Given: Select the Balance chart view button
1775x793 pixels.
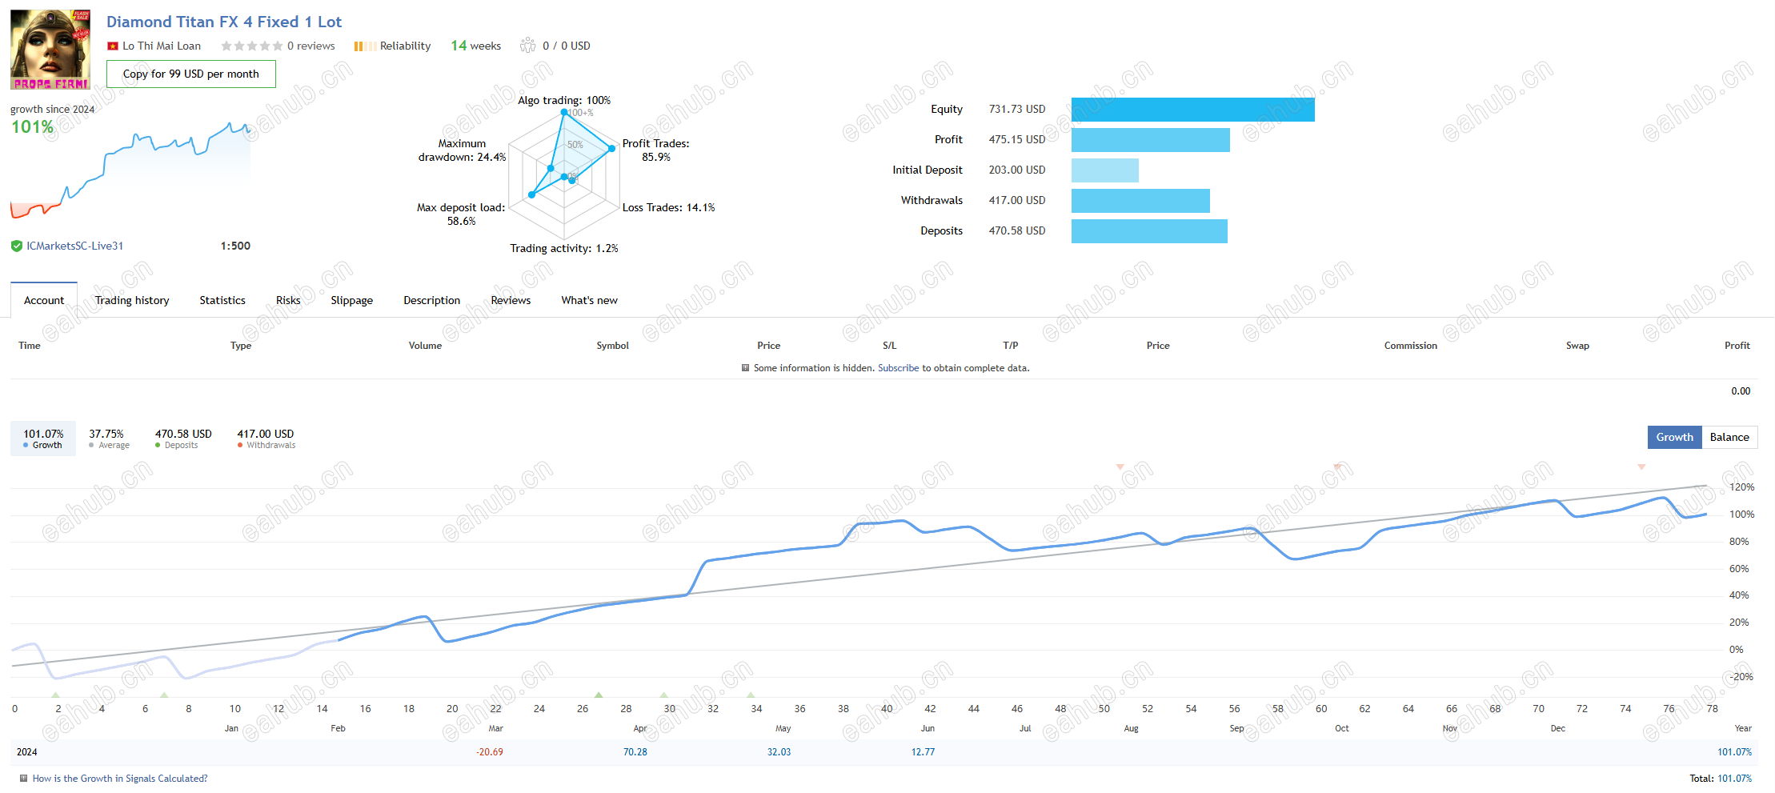Looking at the screenshot, I should [1729, 437].
